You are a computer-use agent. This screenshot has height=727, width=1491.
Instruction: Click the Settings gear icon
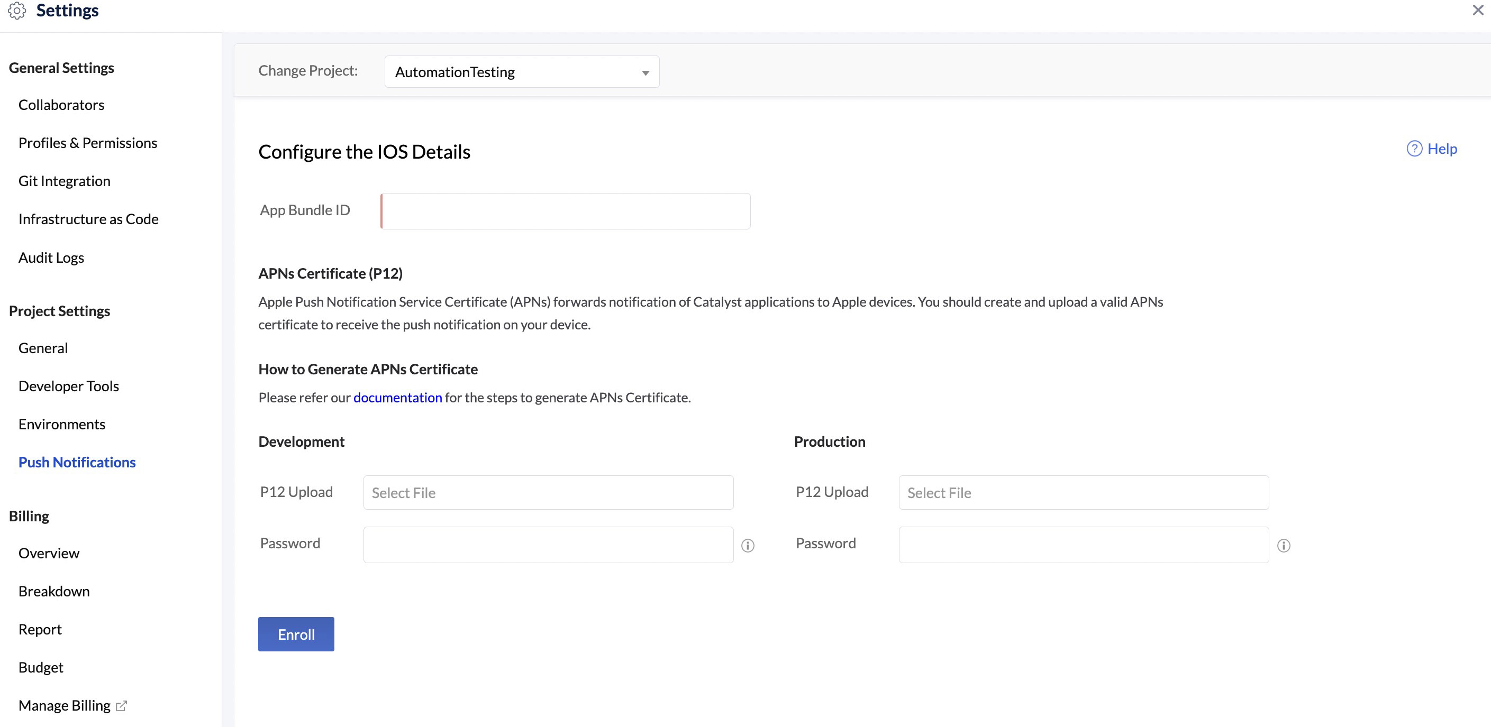pos(17,11)
